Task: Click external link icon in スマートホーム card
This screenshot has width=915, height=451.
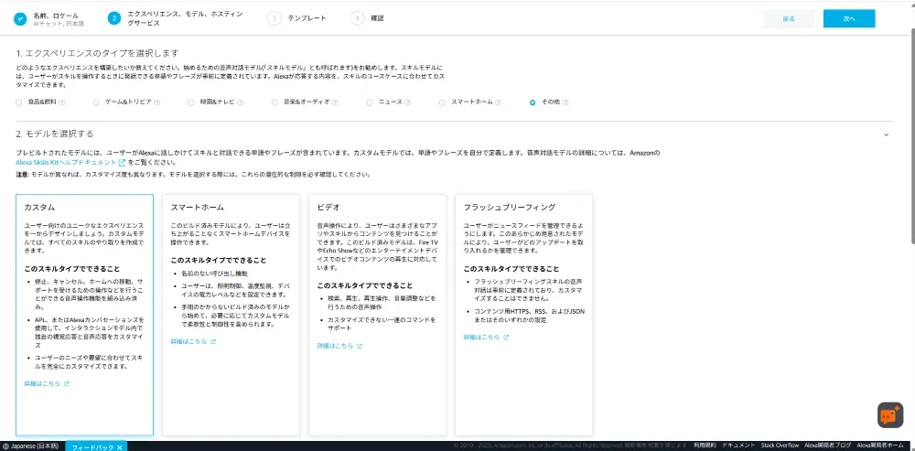Action: coord(213,342)
